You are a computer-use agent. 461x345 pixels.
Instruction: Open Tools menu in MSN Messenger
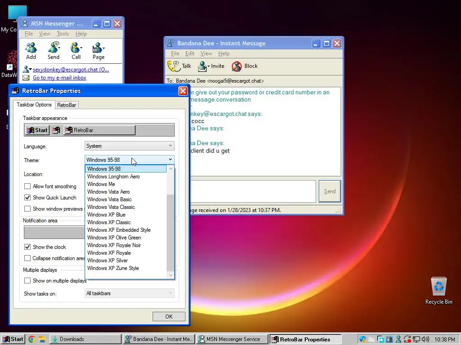tap(63, 34)
